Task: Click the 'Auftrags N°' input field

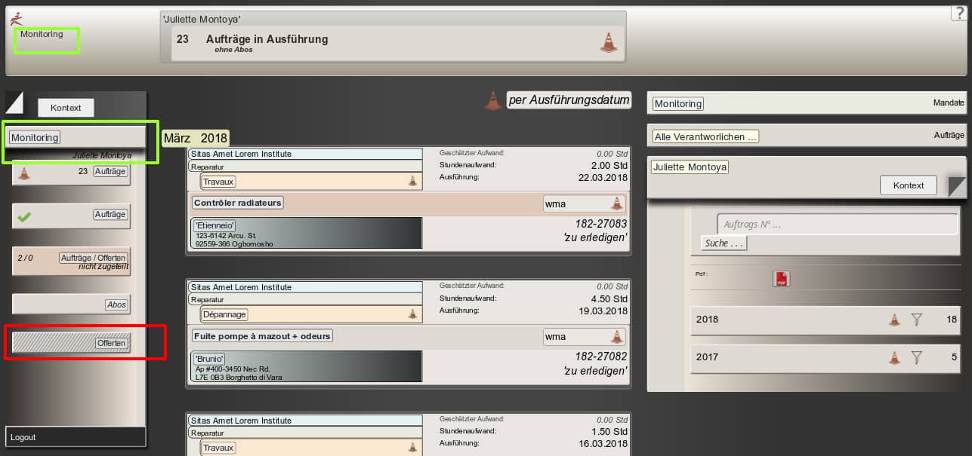Action: pyautogui.click(x=836, y=225)
